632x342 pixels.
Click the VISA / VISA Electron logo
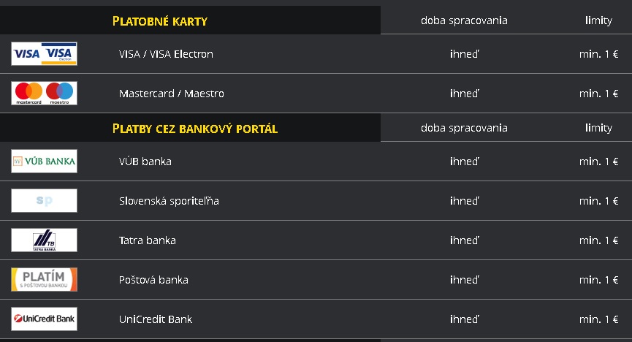point(44,53)
